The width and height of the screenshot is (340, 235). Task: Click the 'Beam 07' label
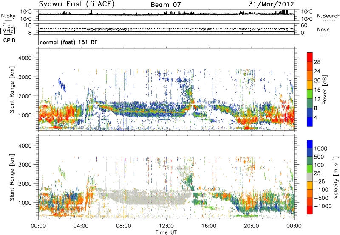point(166,5)
